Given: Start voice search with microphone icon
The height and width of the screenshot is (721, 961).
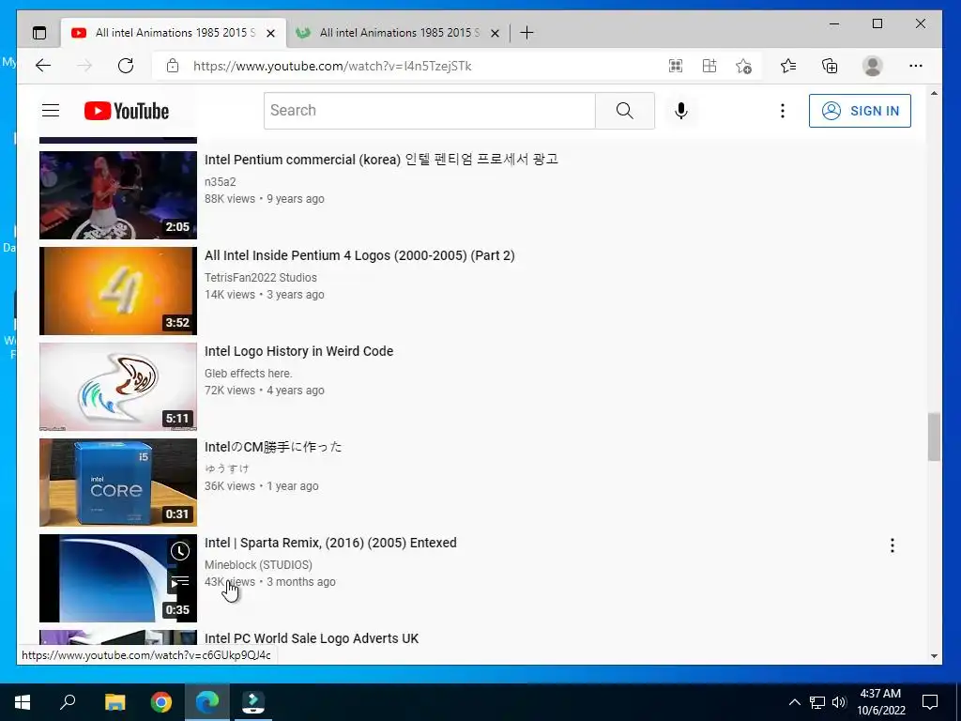Looking at the screenshot, I should click(681, 111).
